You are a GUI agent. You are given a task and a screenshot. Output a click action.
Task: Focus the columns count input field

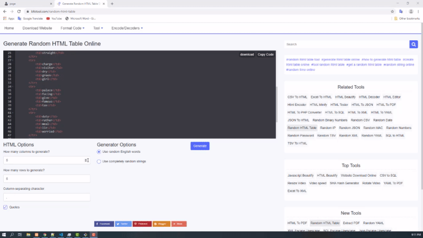tap(47, 160)
